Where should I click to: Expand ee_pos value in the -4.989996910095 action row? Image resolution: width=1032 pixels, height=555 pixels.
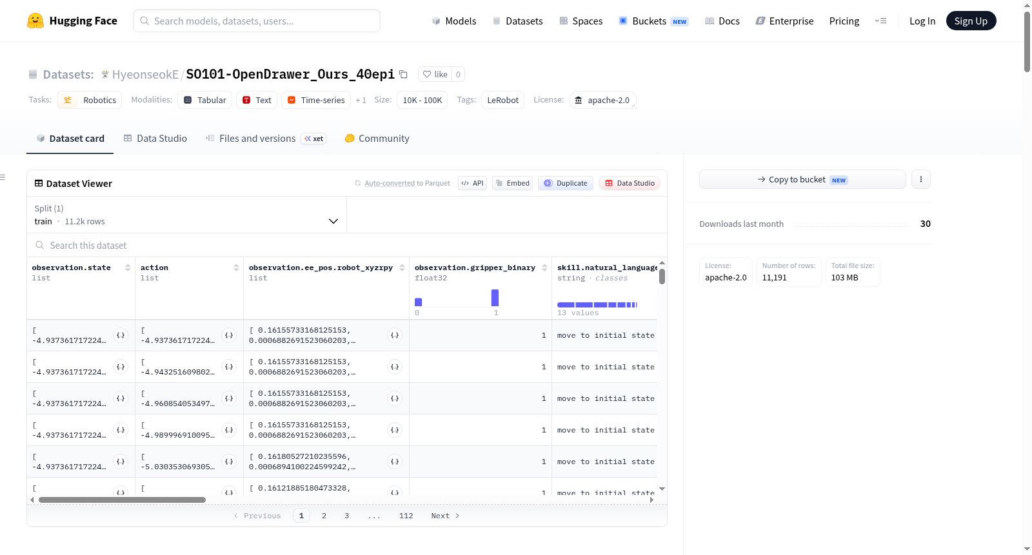(395, 430)
